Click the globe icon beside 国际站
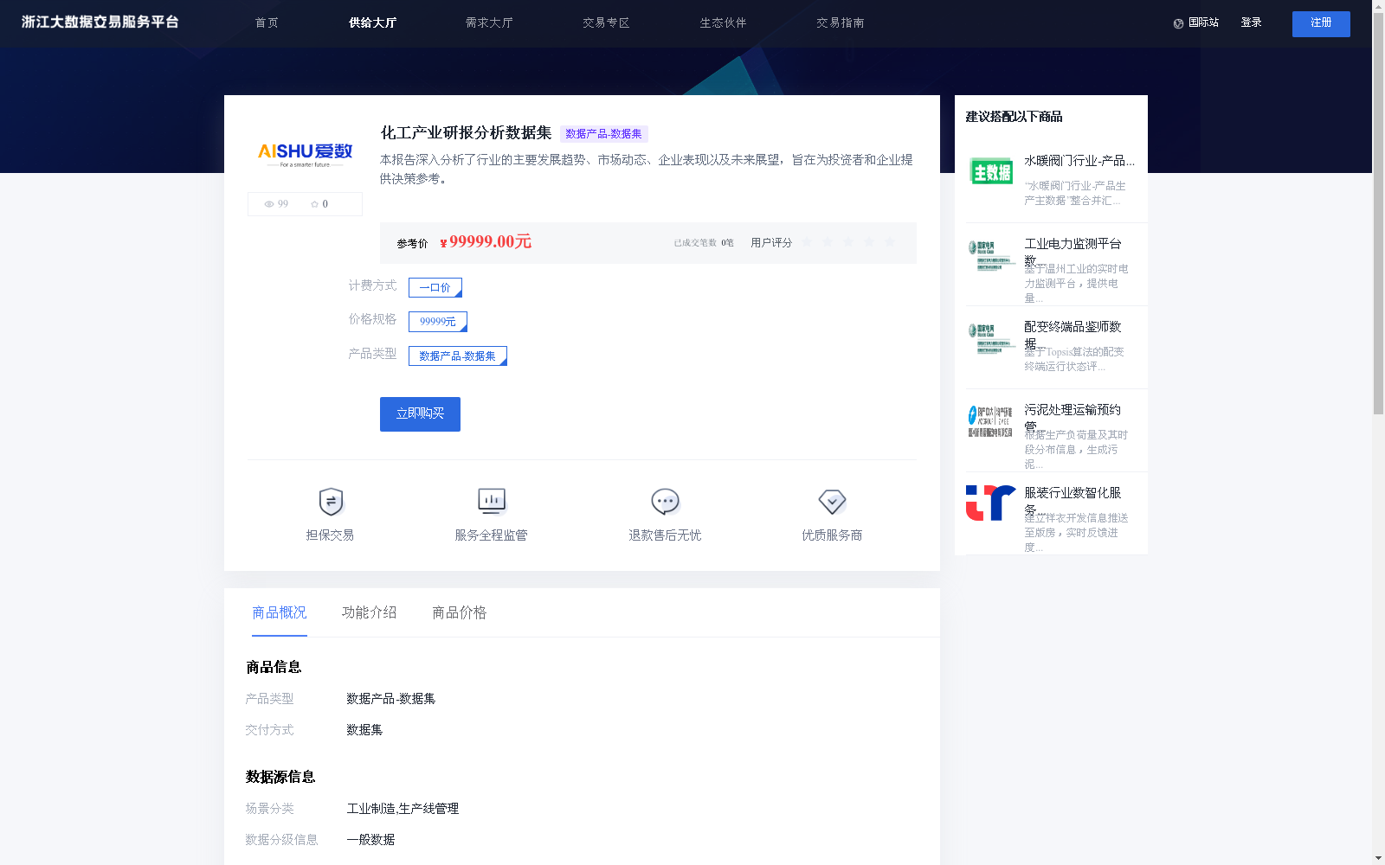This screenshot has width=1385, height=865. pyautogui.click(x=1178, y=23)
